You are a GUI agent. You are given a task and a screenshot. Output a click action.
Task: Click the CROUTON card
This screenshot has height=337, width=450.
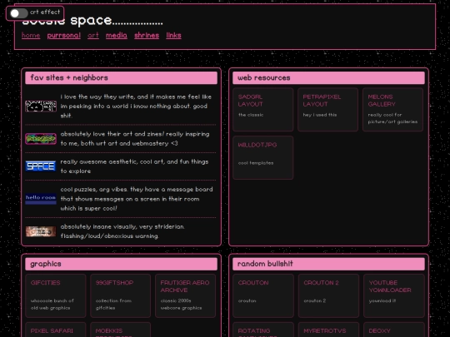pyautogui.click(x=263, y=295)
